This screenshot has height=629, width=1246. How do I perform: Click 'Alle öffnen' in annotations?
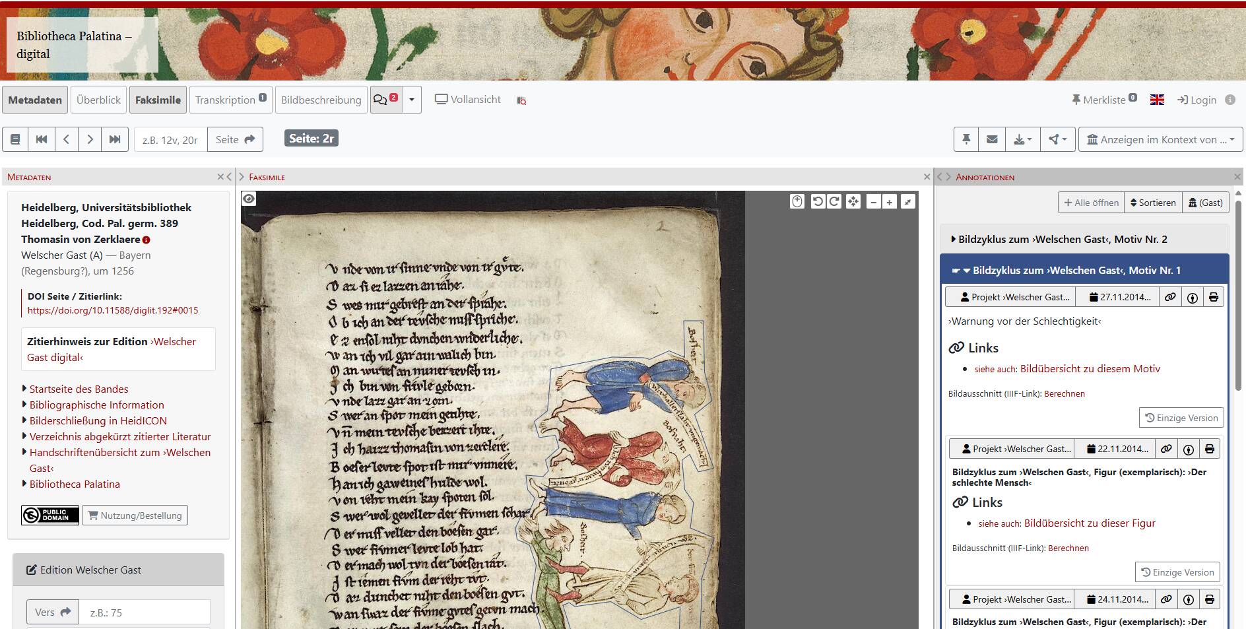(x=1091, y=203)
